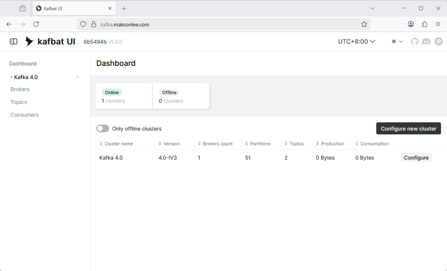Select Kafka 4.0 cluster in sidebar

(26, 77)
